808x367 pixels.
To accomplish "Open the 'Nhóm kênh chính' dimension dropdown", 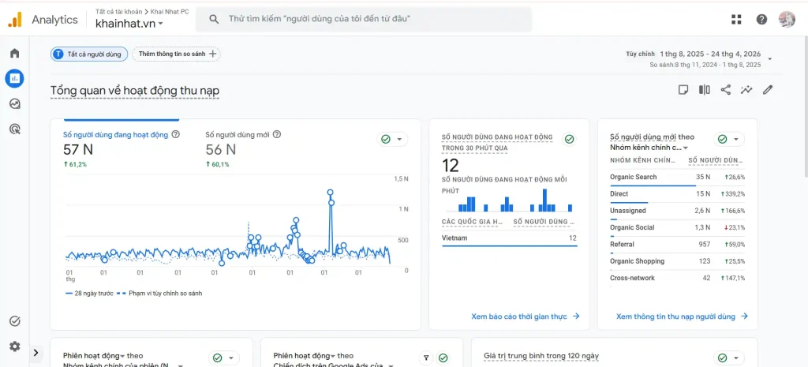I will point(649,148).
